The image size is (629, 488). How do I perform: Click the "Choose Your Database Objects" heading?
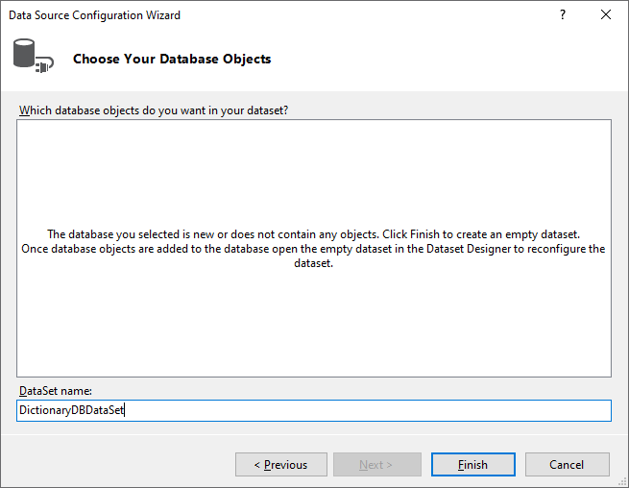(172, 60)
